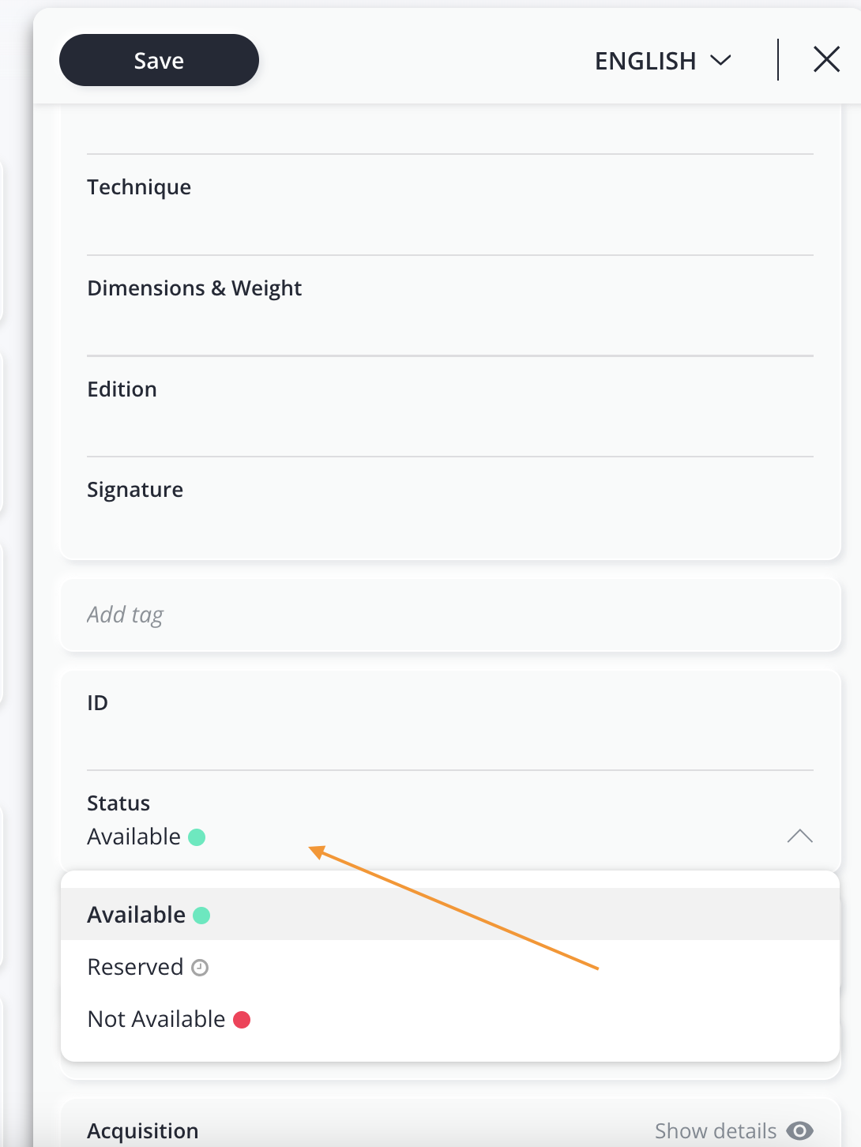This screenshot has height=1147, width=861.
Task: Click the Edition field
Action: (450, 407)
